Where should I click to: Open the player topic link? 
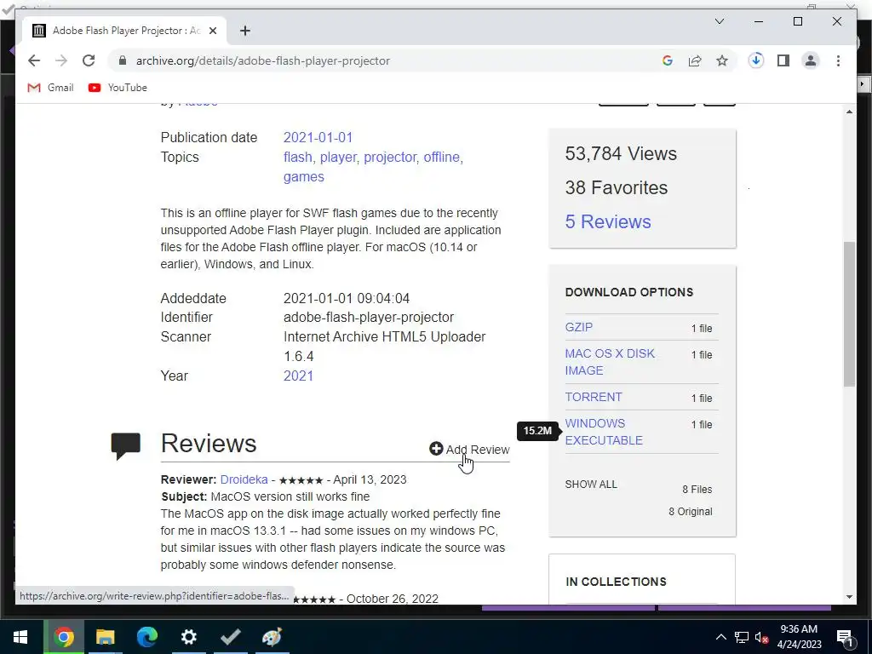pyautogui.click(x=337, y=158)
